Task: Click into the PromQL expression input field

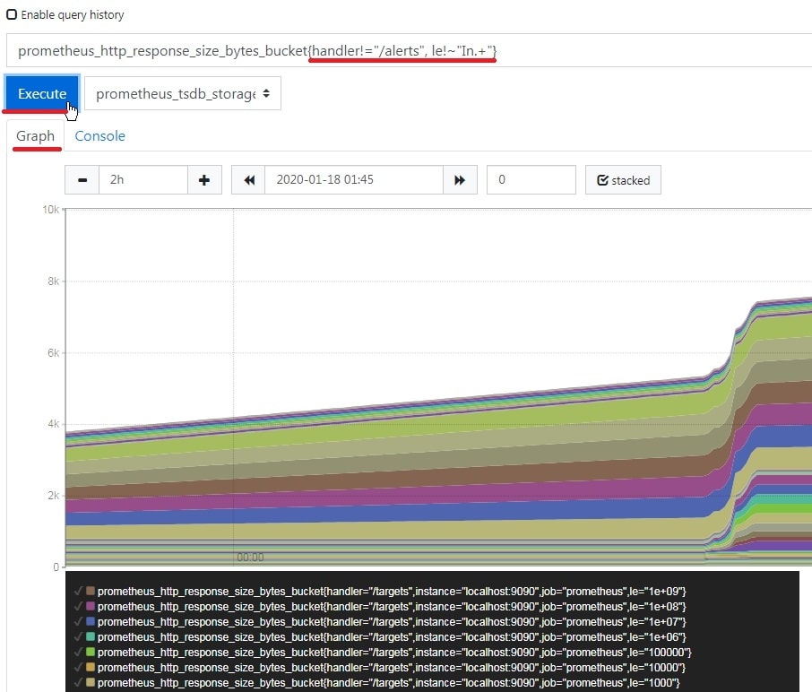Action: 409,51
